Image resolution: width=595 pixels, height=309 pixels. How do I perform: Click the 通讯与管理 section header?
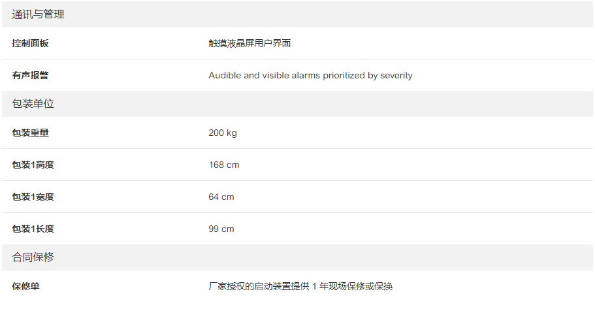tap(38, 14)
